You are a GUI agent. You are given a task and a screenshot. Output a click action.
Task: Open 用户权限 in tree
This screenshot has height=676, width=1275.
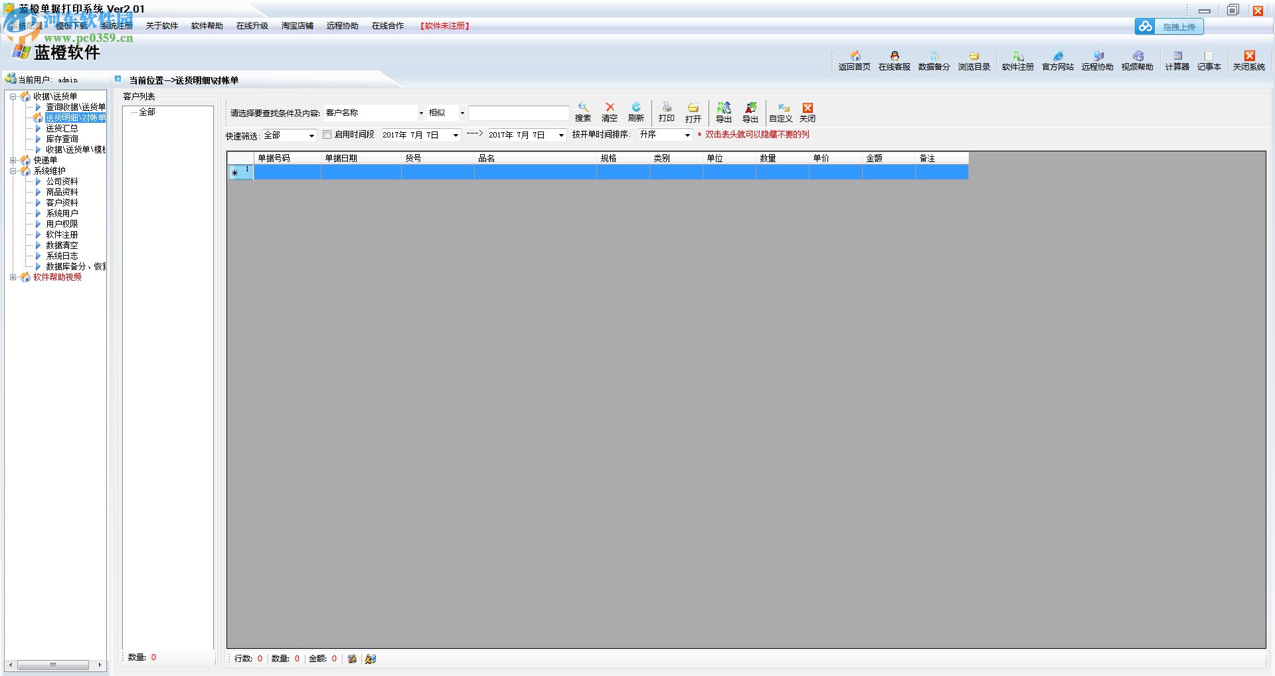[62, 224]
